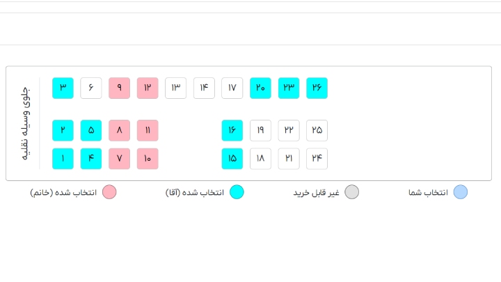This screenshot has height=282, width=501.
Task: Select available seat number 6
Action: (91, 88)
